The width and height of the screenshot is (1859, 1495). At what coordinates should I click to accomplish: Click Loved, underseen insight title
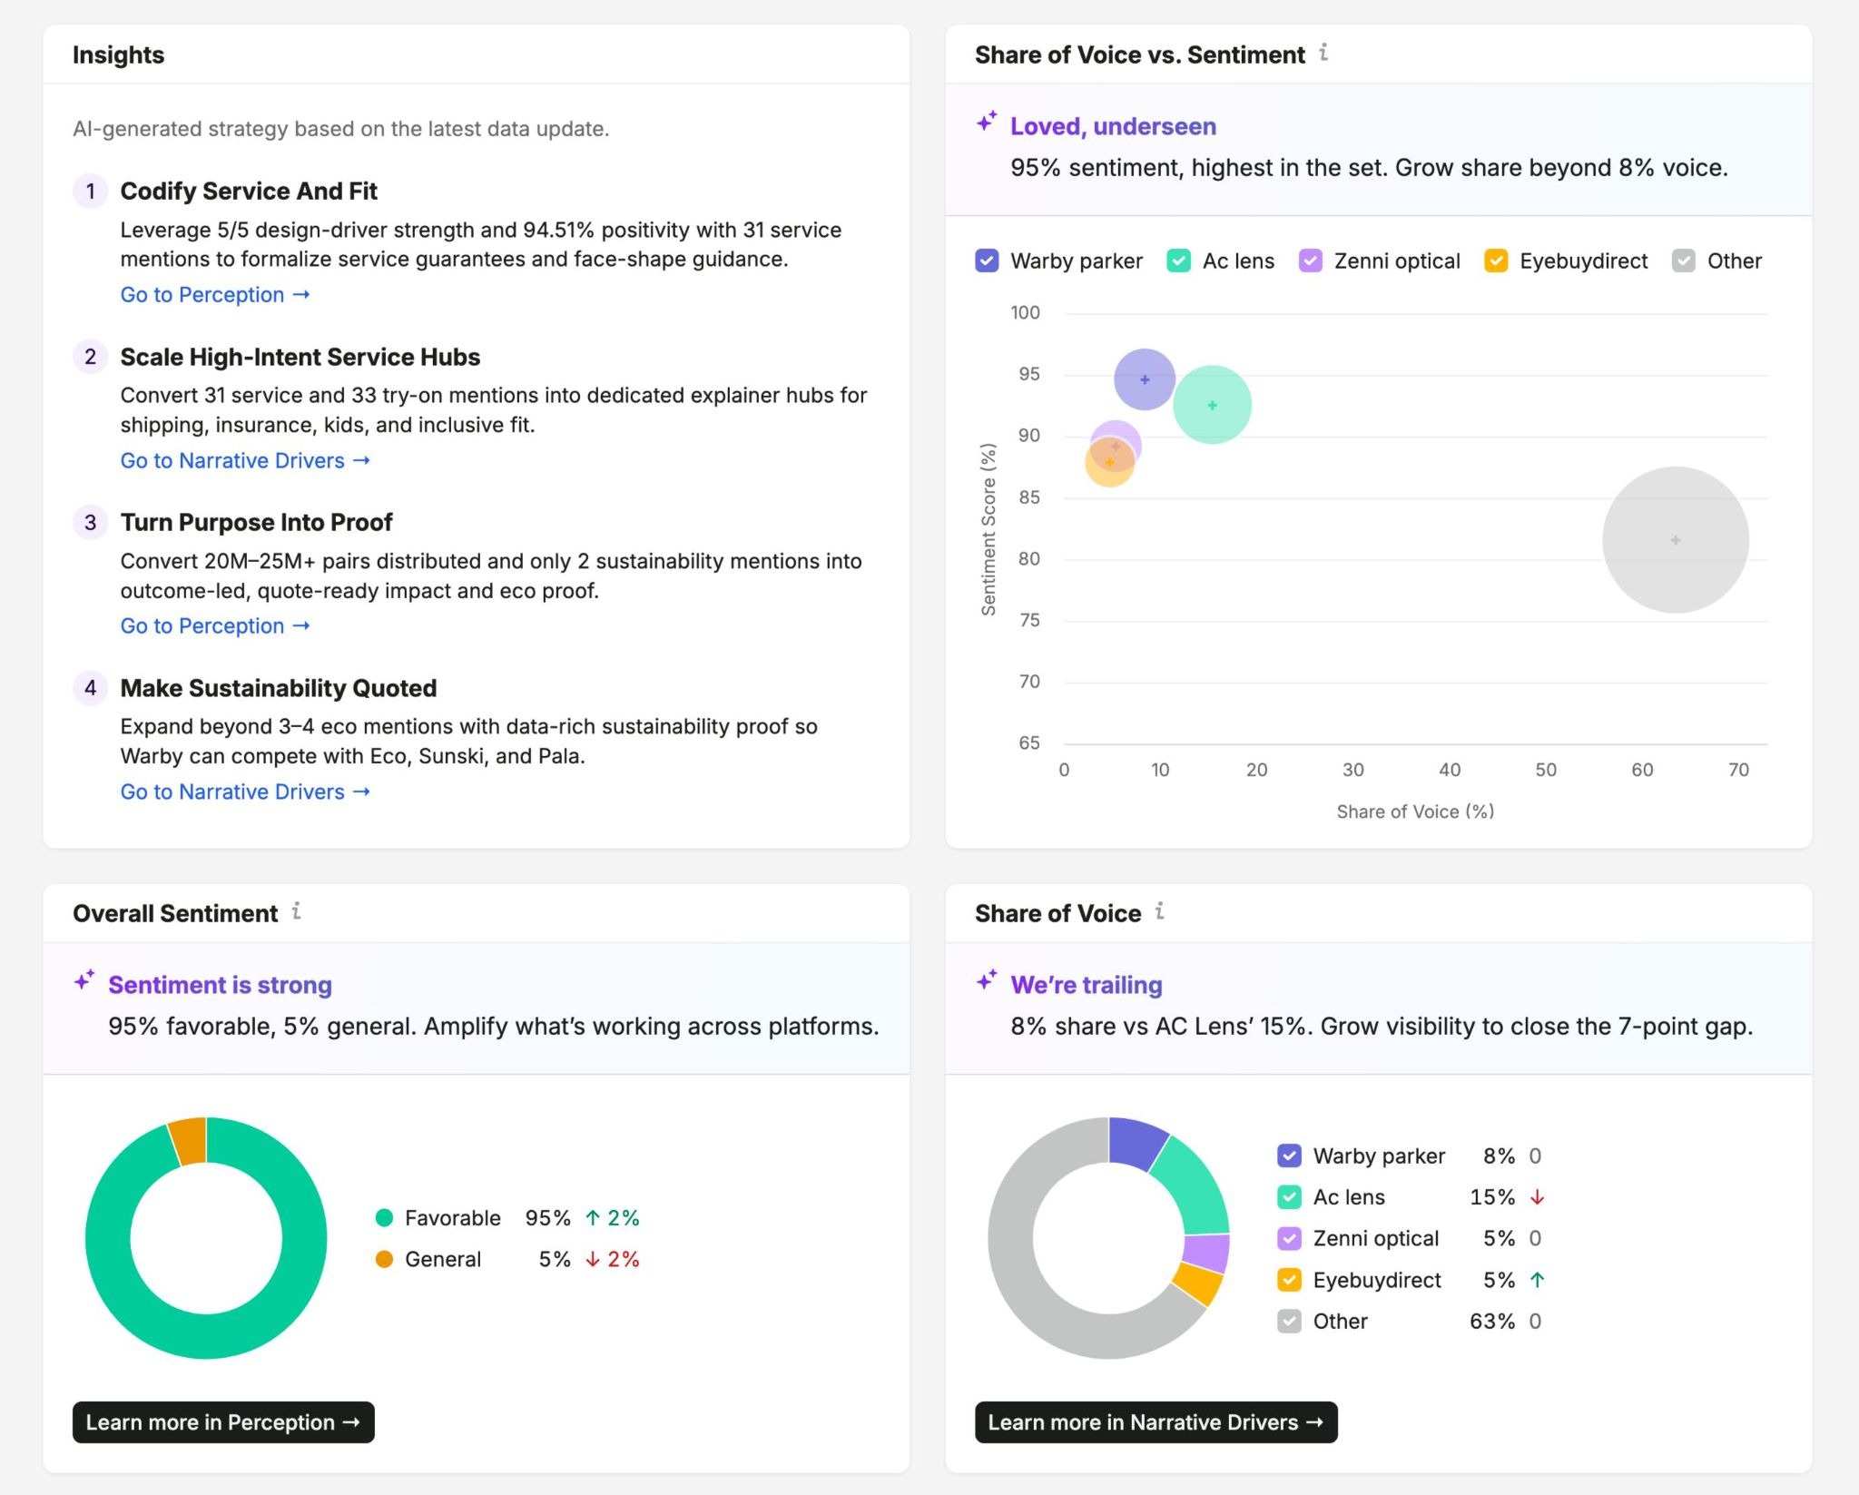point(1113,126)
